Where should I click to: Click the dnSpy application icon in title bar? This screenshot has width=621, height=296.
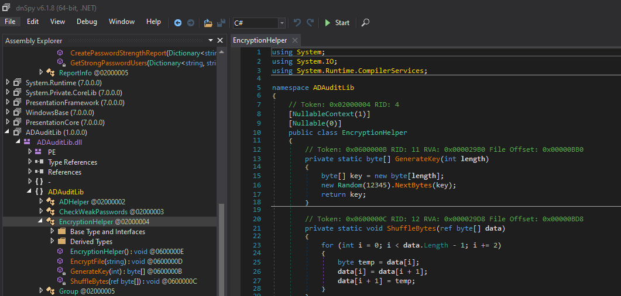click(x=6, y=7)
